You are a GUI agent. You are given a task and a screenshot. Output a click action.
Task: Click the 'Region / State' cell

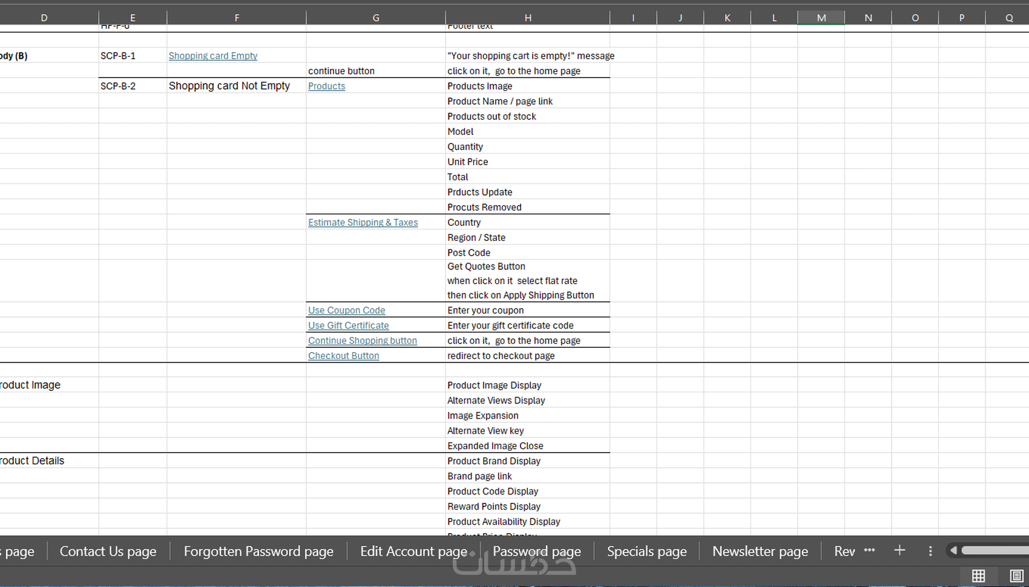528,237
